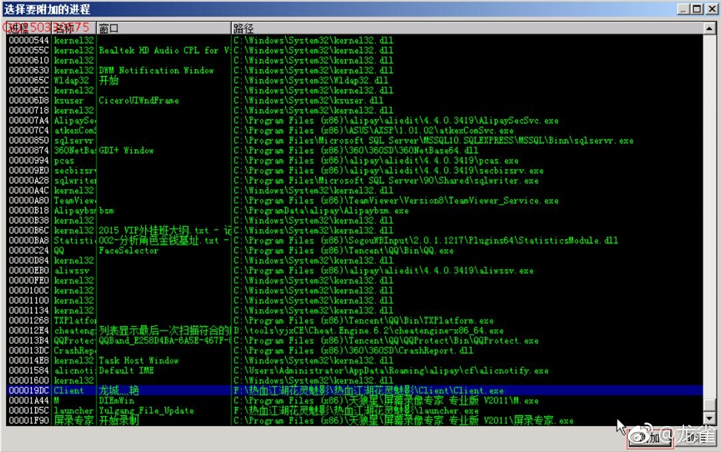722x452 pixels.
Task: Click the TeamViewer_Service.exe path
Action: coord(396,201)
